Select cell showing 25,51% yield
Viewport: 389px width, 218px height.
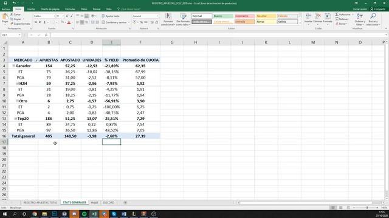pos(111,119)
